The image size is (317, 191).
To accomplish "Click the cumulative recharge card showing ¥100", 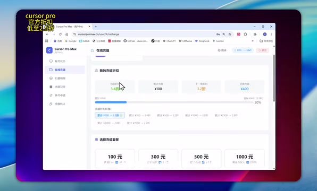I will (x=158, y=86).
